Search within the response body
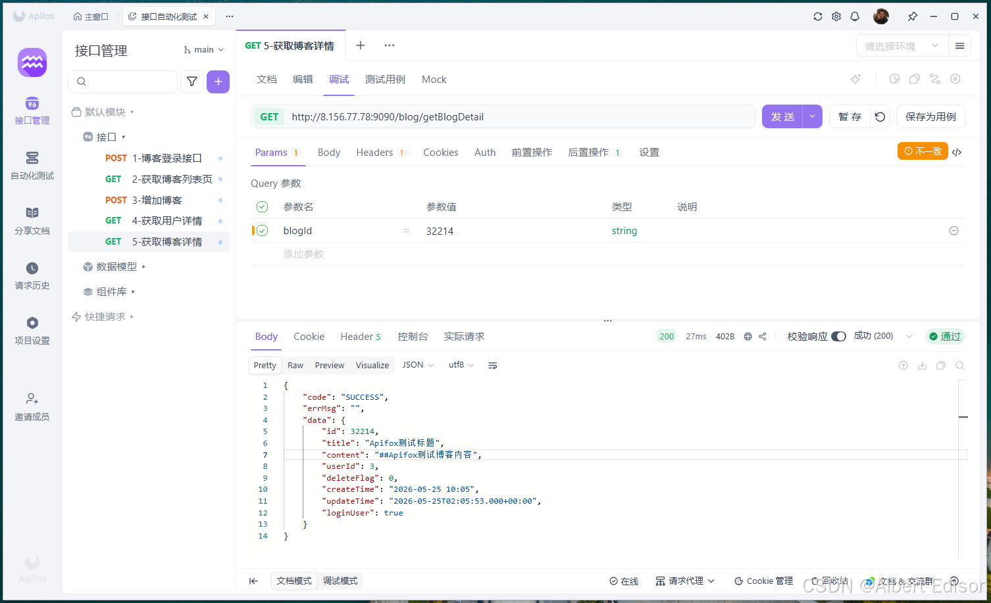The width and height of the screenshot is (991, 603). click(960, 366)
